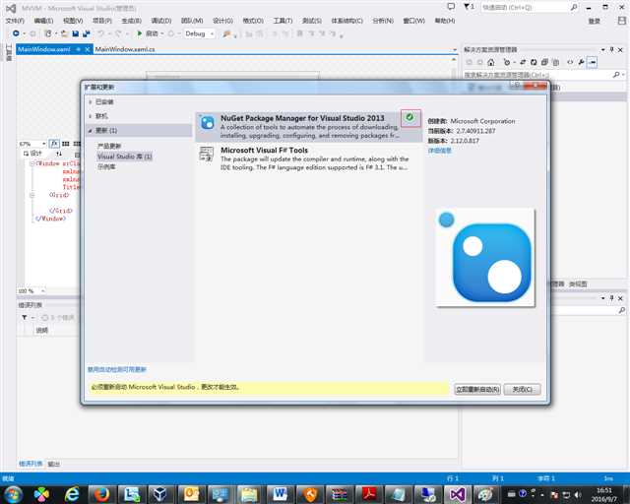Switch to the 输出 bottom tab
Image resolution: width=630 pixels, height=504 pixels.
[x=54, y=464]
